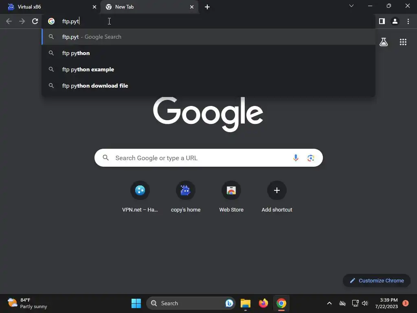Reload the page with the refresh icon
Screen dimensions: 417x313
point(35,21)
